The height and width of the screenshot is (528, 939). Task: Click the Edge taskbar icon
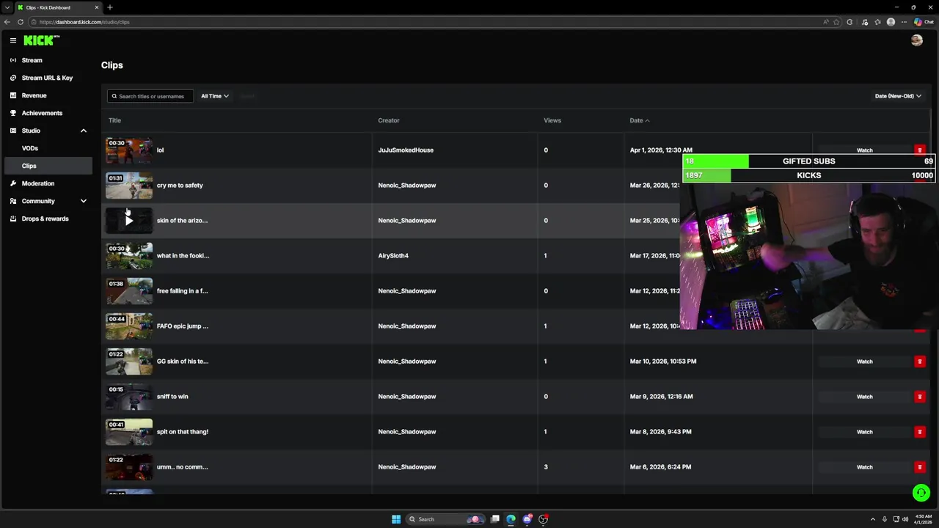point(511,519)
